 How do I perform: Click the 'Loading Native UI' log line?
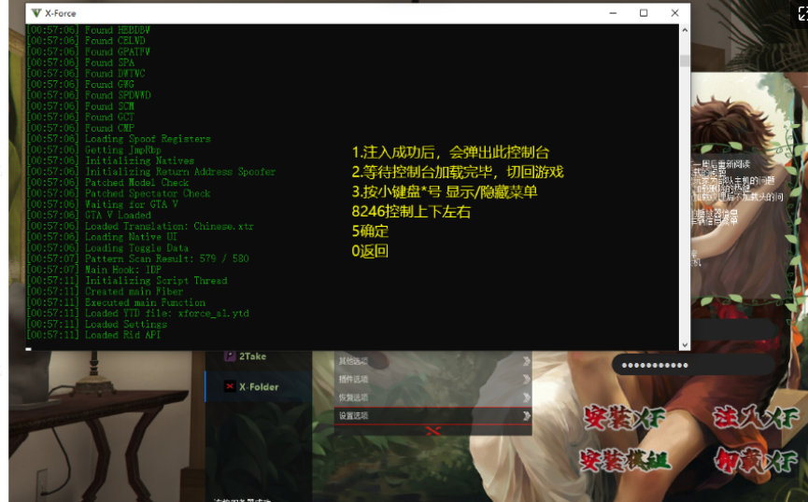pyautogui.click(x=102, y=237)
